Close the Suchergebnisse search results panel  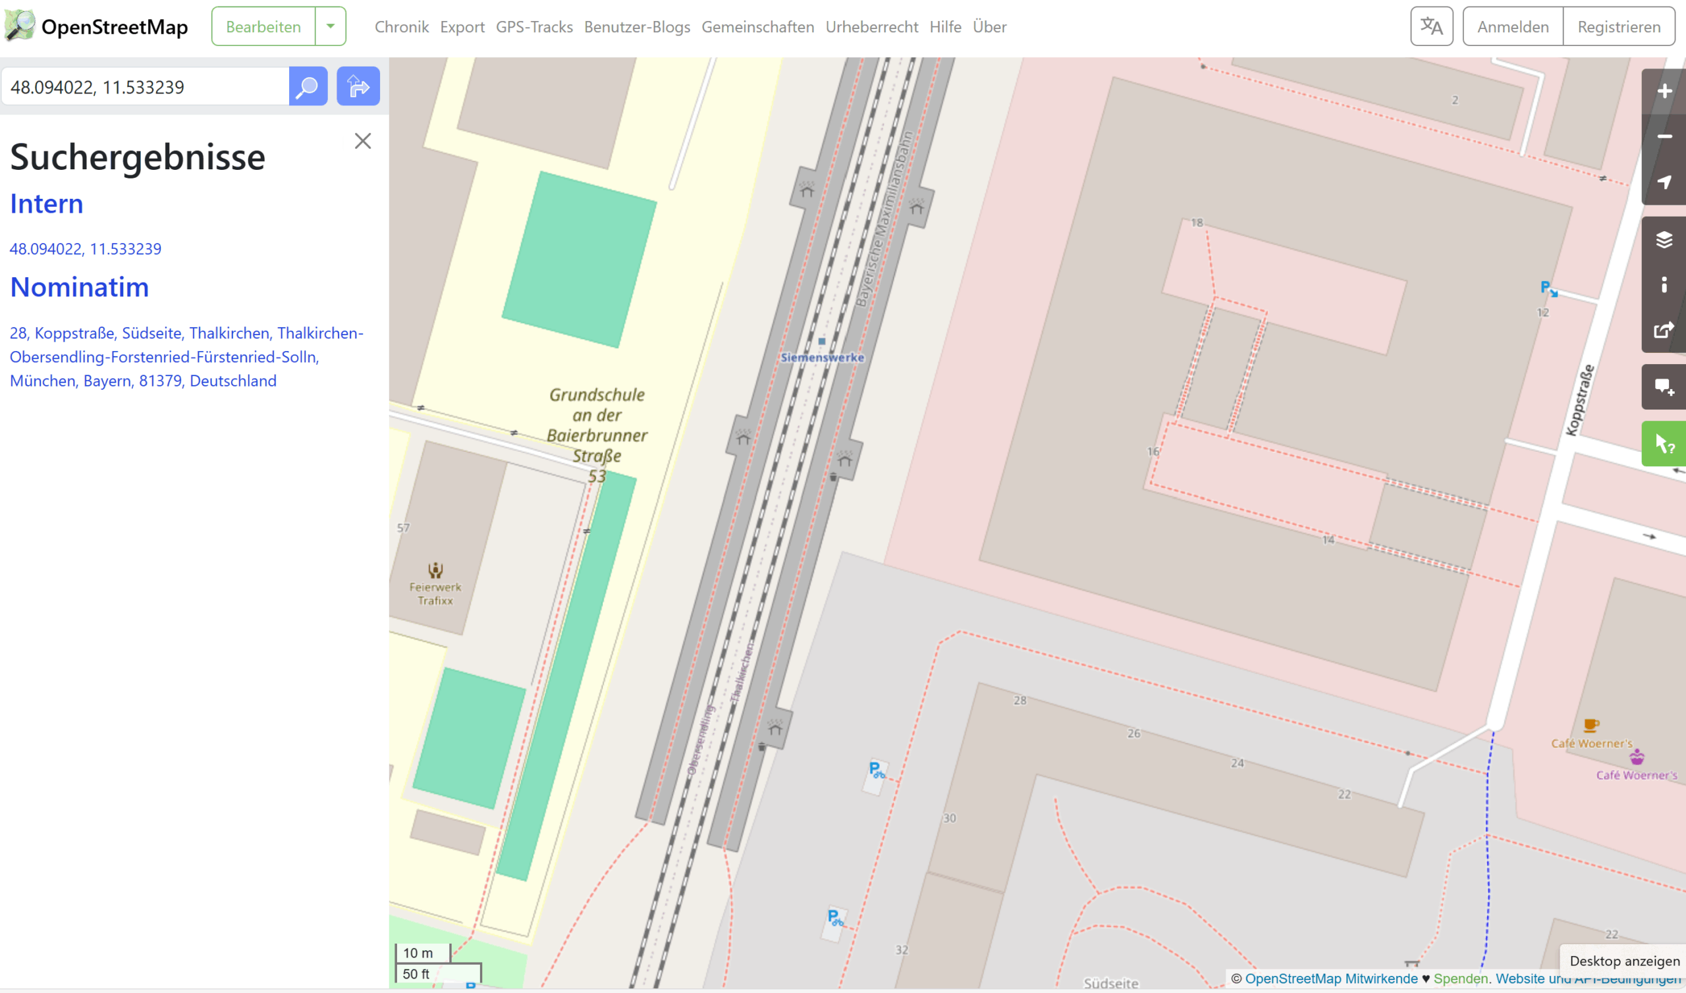tap(363, 140)
